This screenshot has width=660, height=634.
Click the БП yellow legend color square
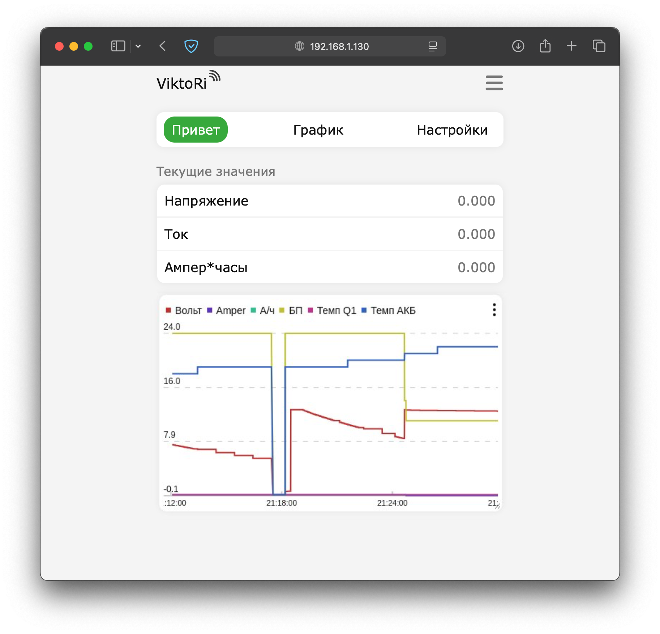coord(282,310)
